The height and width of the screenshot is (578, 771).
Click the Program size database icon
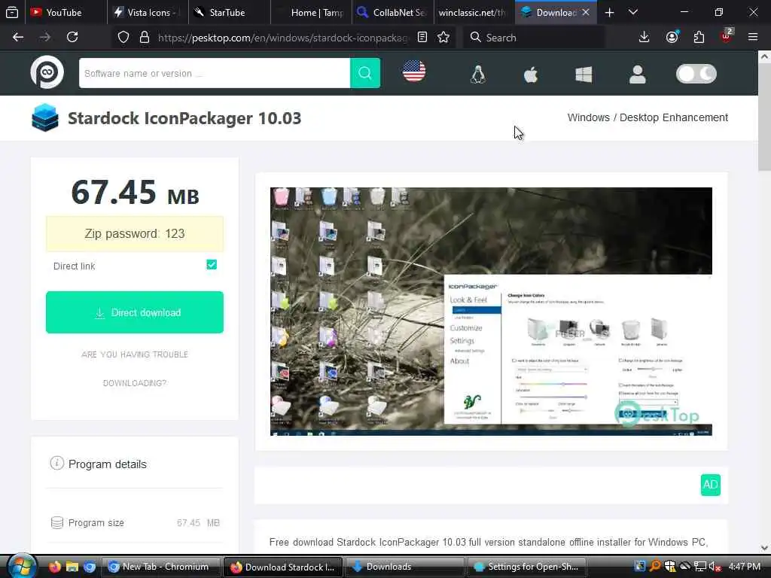(57, 522)
